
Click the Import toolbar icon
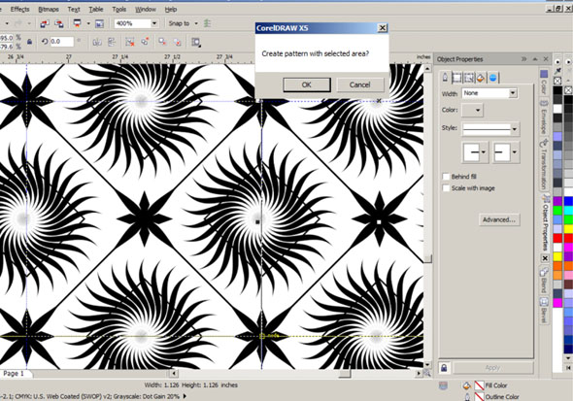(45, 23)
